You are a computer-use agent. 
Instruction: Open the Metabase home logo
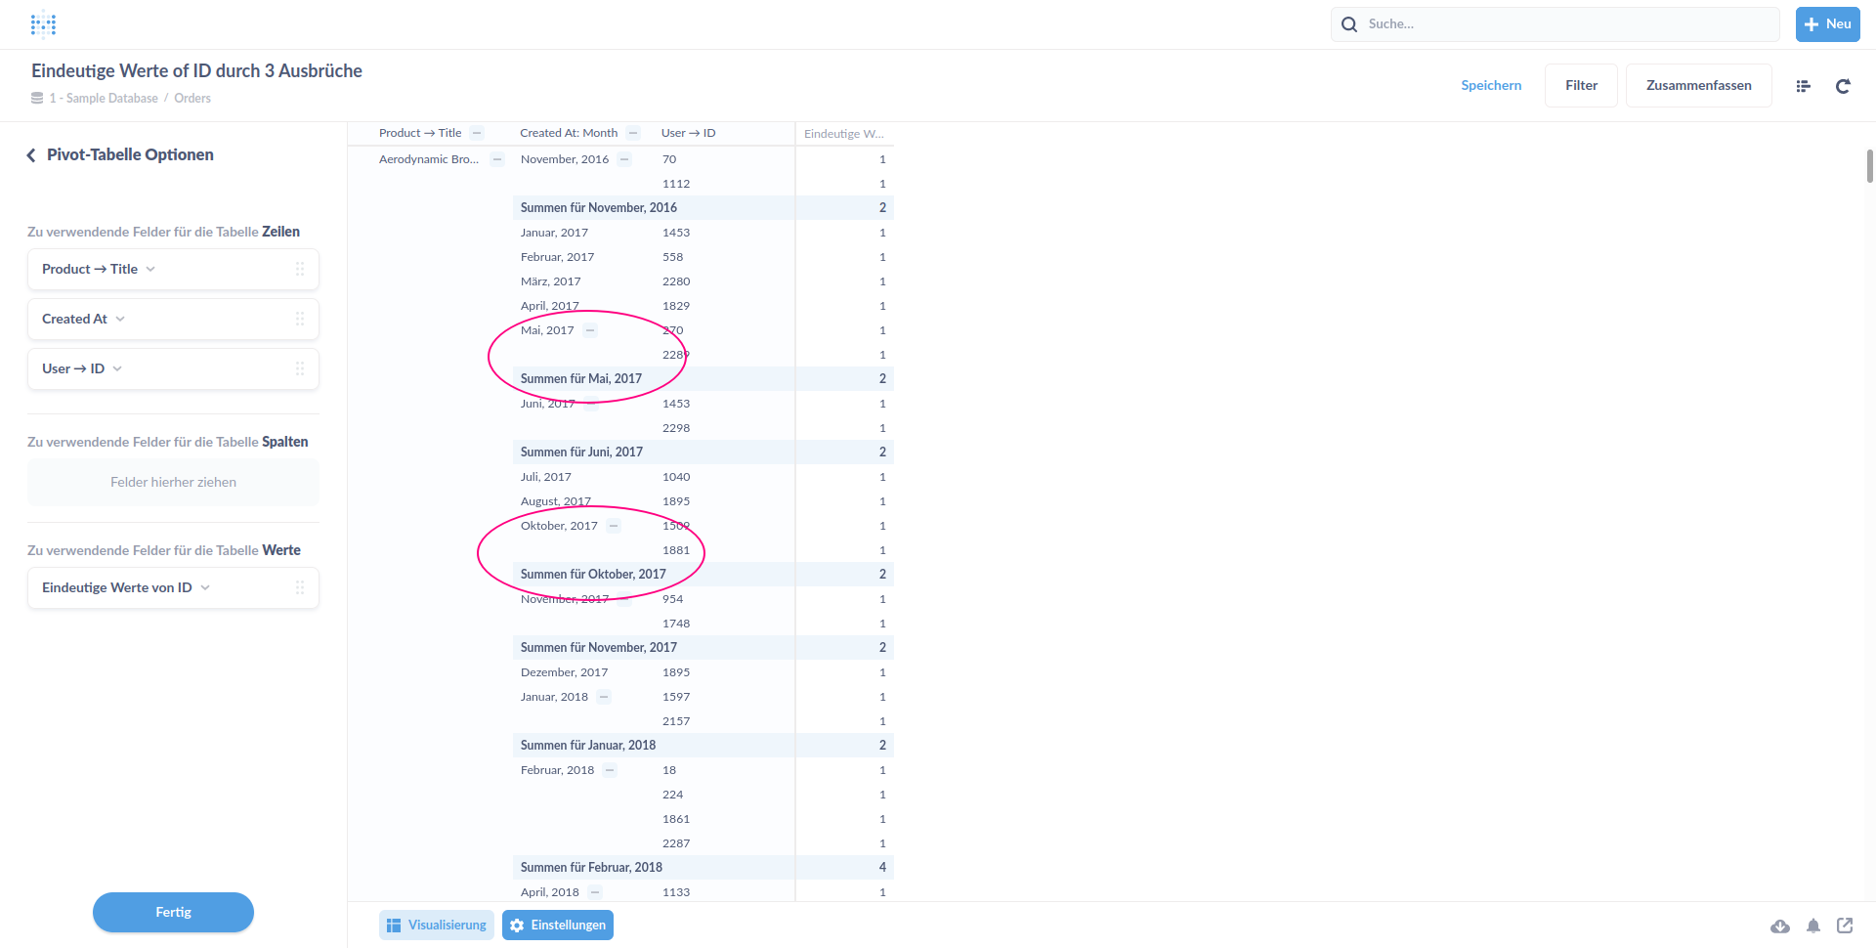(43, 24)
